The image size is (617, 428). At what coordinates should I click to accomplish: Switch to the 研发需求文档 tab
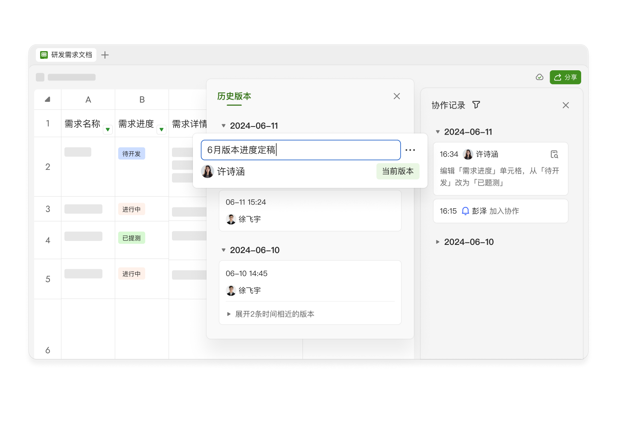point(66,55)
